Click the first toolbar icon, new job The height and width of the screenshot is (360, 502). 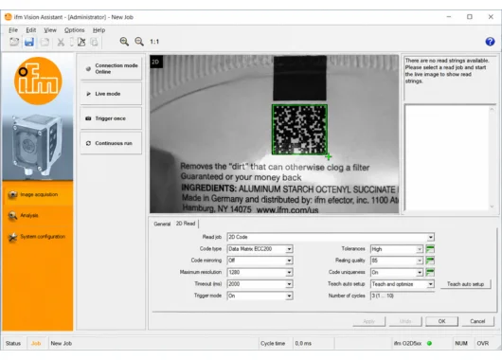pos(14,42)
